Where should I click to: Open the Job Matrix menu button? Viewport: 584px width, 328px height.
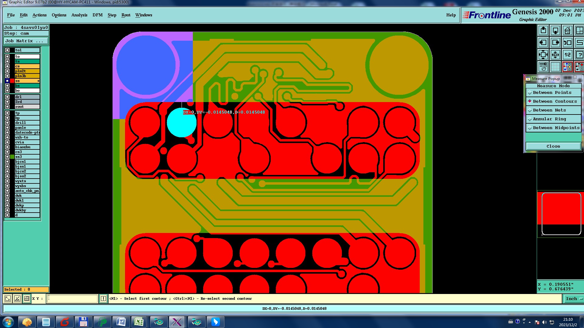[26, 41]
